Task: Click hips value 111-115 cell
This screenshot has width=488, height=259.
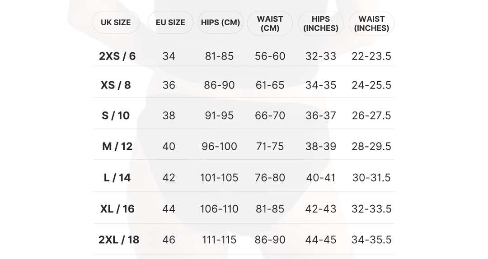Action: pyautogui.click(x=219, y=240)
